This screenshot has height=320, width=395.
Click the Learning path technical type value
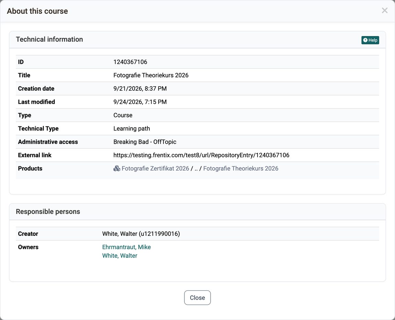(132, 129)
